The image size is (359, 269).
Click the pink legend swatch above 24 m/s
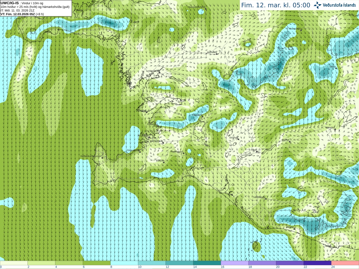(345, 263)
